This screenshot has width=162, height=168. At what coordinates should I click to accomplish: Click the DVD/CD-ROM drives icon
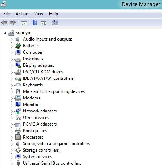pyautogui.click(x=18, y=72)
